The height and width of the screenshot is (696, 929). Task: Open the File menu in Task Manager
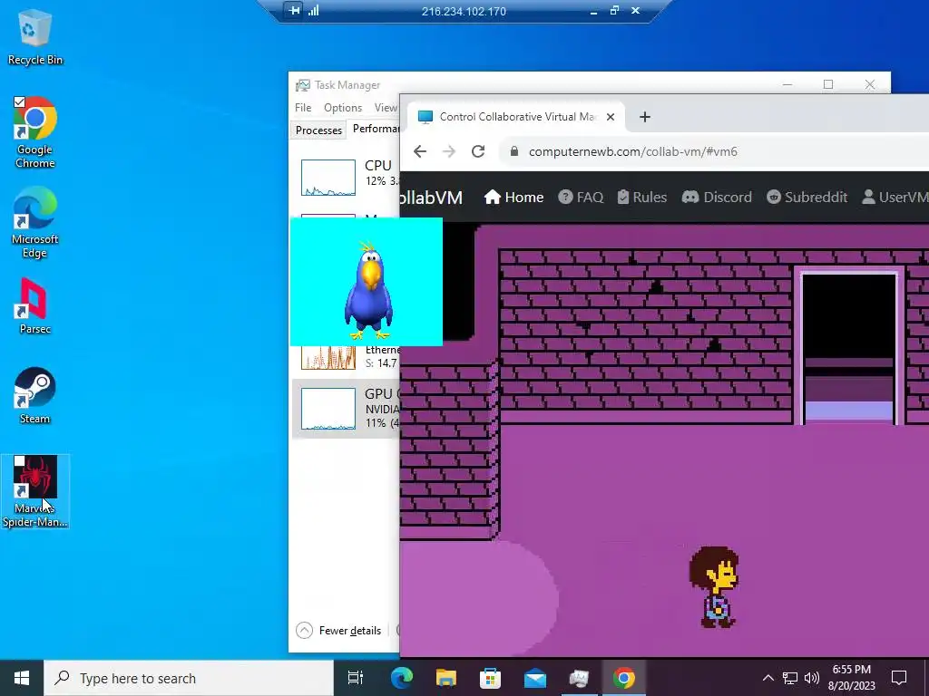click(x=303, y=108)
